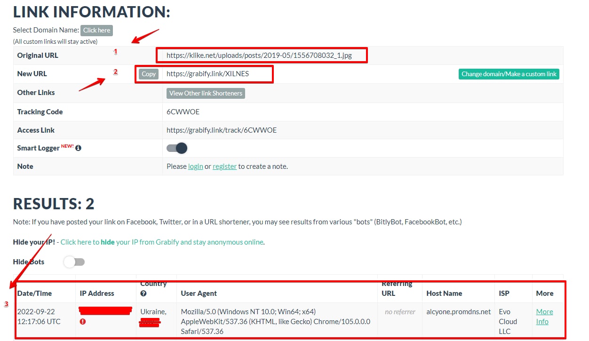
Task: Click the User Agent column header
Action: click(199, 293)
